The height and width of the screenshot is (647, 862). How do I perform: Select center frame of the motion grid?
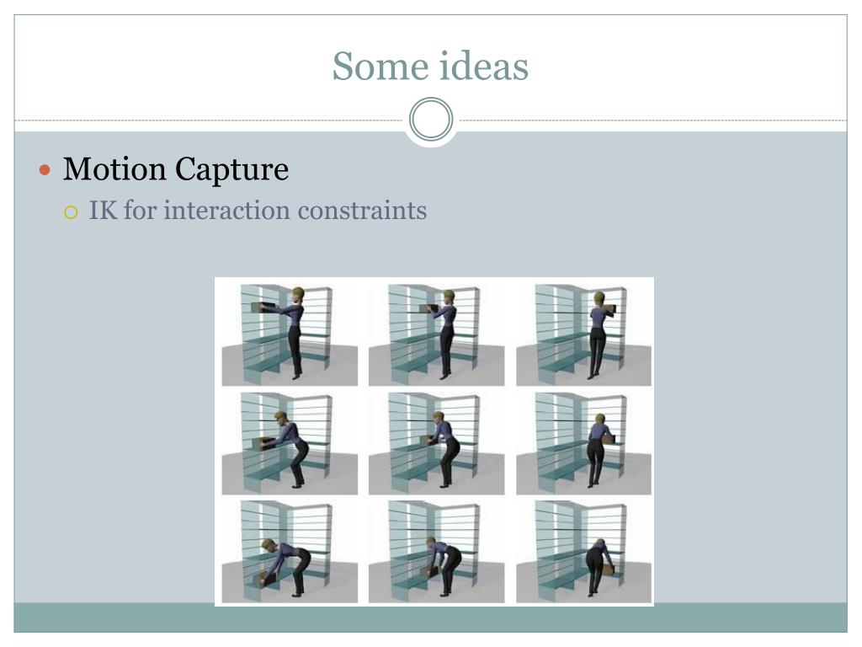click(437, 443)
